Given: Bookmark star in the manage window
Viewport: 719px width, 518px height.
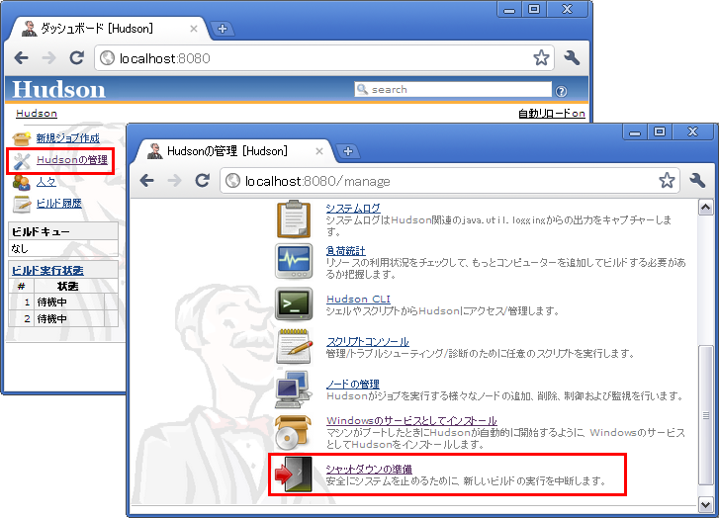Looking at the screenshot, I should coord(667,180).
